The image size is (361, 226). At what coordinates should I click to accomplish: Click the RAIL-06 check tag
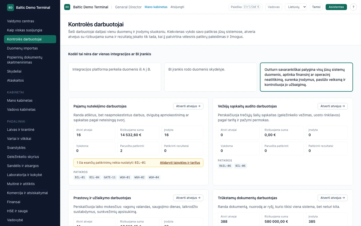click(x=225, y=166)
